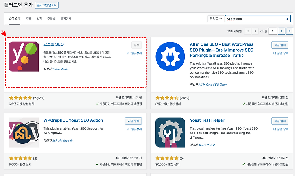
Task: Open the 인기 tab
Action: pos(39,18)
